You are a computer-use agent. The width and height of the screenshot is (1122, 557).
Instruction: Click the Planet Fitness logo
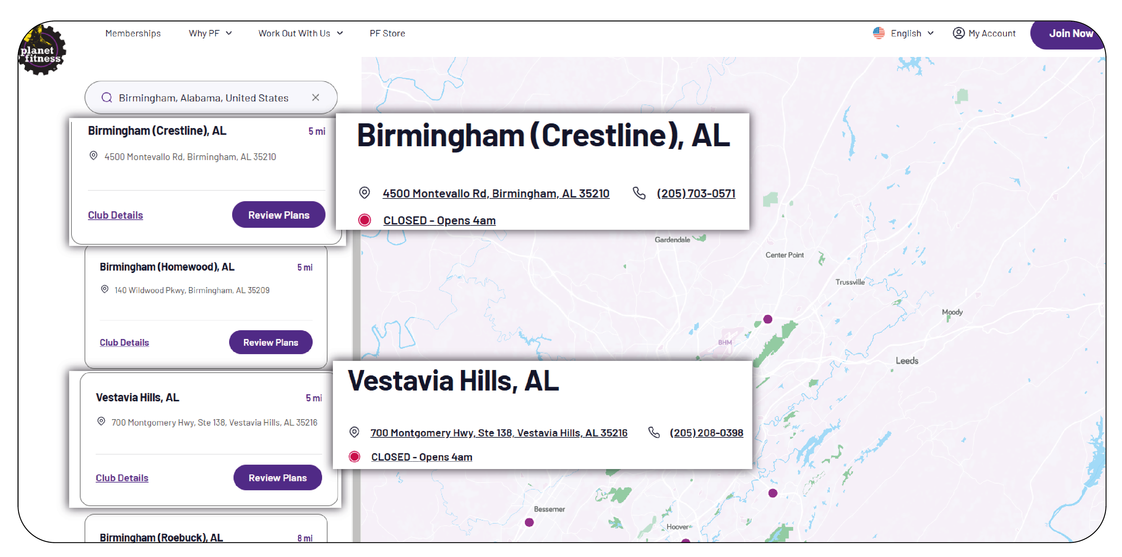click(x=42, y=50)
